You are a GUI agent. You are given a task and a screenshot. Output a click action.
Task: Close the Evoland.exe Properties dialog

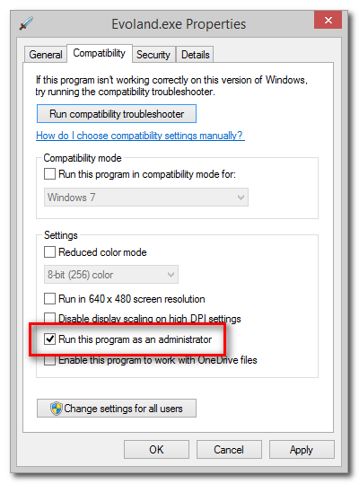(x=328, y=21)
